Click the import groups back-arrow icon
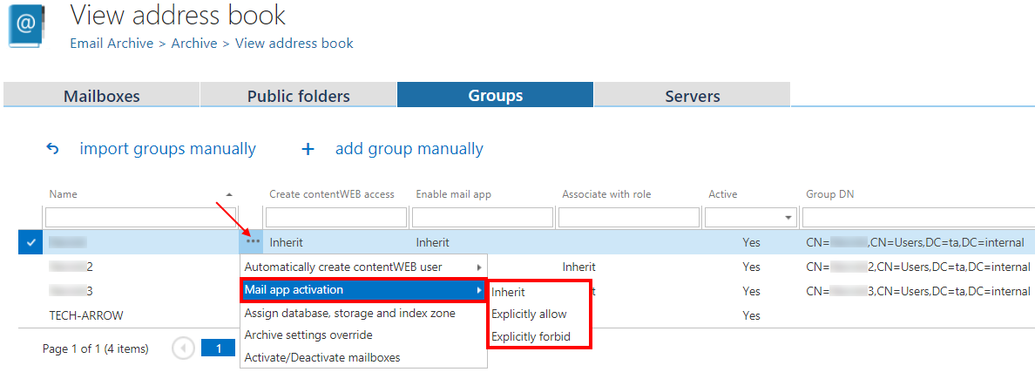This screenshot has width=1035, height=372. [52, 149]
